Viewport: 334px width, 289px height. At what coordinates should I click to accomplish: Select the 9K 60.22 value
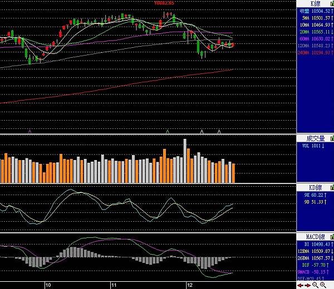(x=315, y=195)
